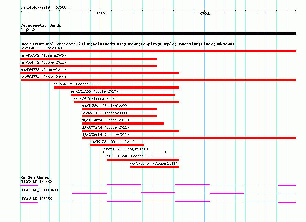The image size is (306, 222).
Task: Click the nsv1046326 (Coe2014) variant bar
Action: (x=158, y=51)
